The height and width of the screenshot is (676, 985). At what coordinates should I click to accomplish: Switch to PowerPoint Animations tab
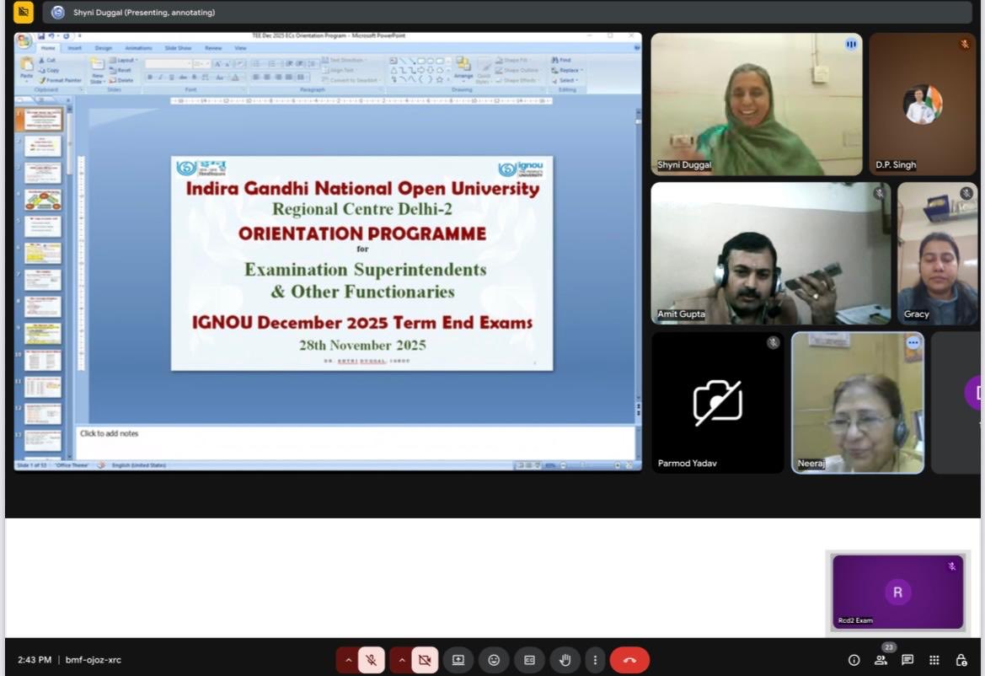coord(138,48)
